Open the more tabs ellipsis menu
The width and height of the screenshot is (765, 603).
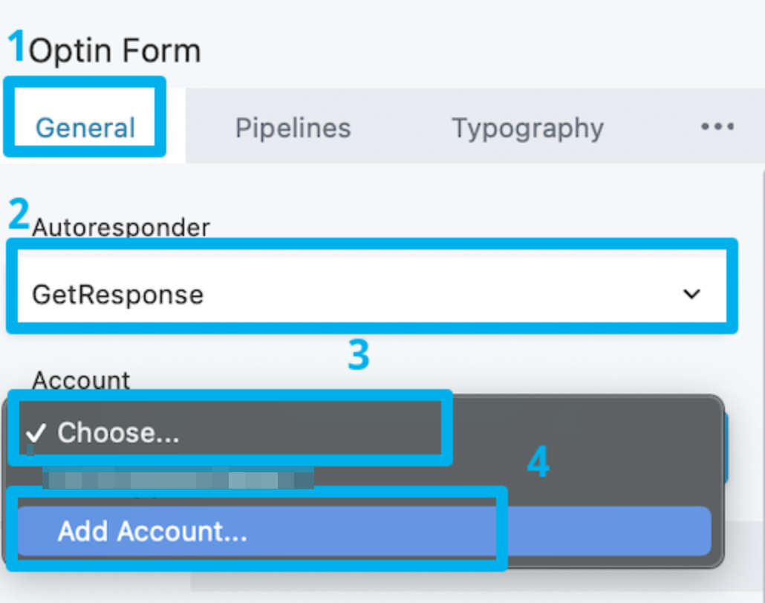point(717,127)
